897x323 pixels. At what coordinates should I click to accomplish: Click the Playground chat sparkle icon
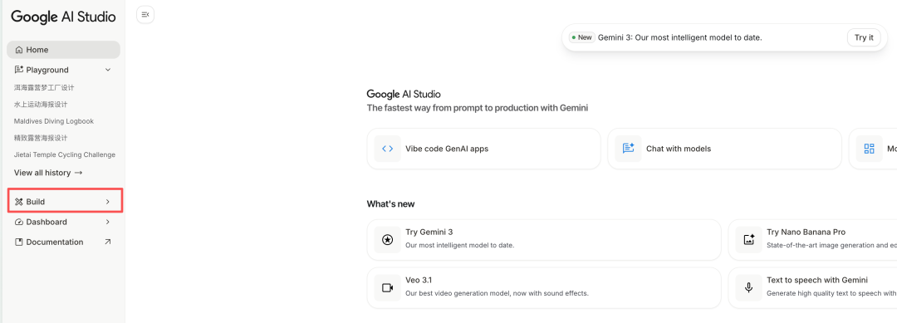[x=19, y=70]
